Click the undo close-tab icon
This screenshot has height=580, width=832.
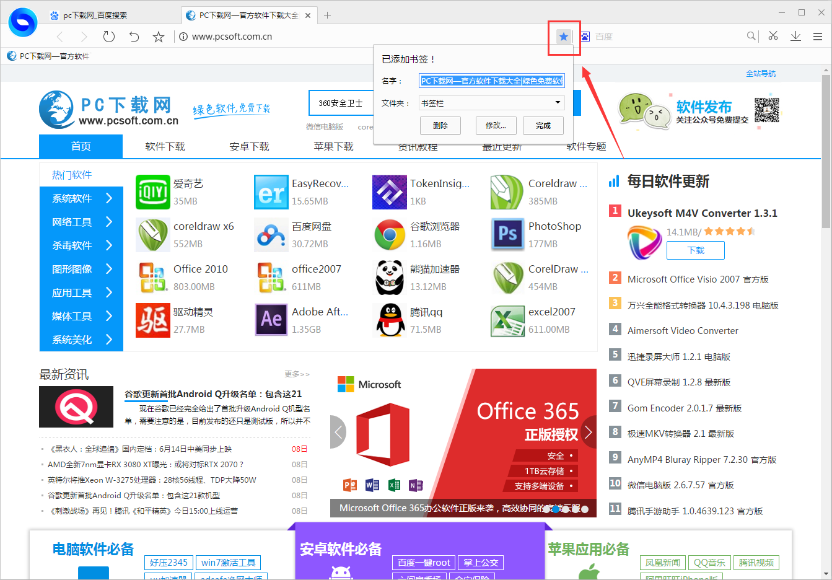point(134,37)
